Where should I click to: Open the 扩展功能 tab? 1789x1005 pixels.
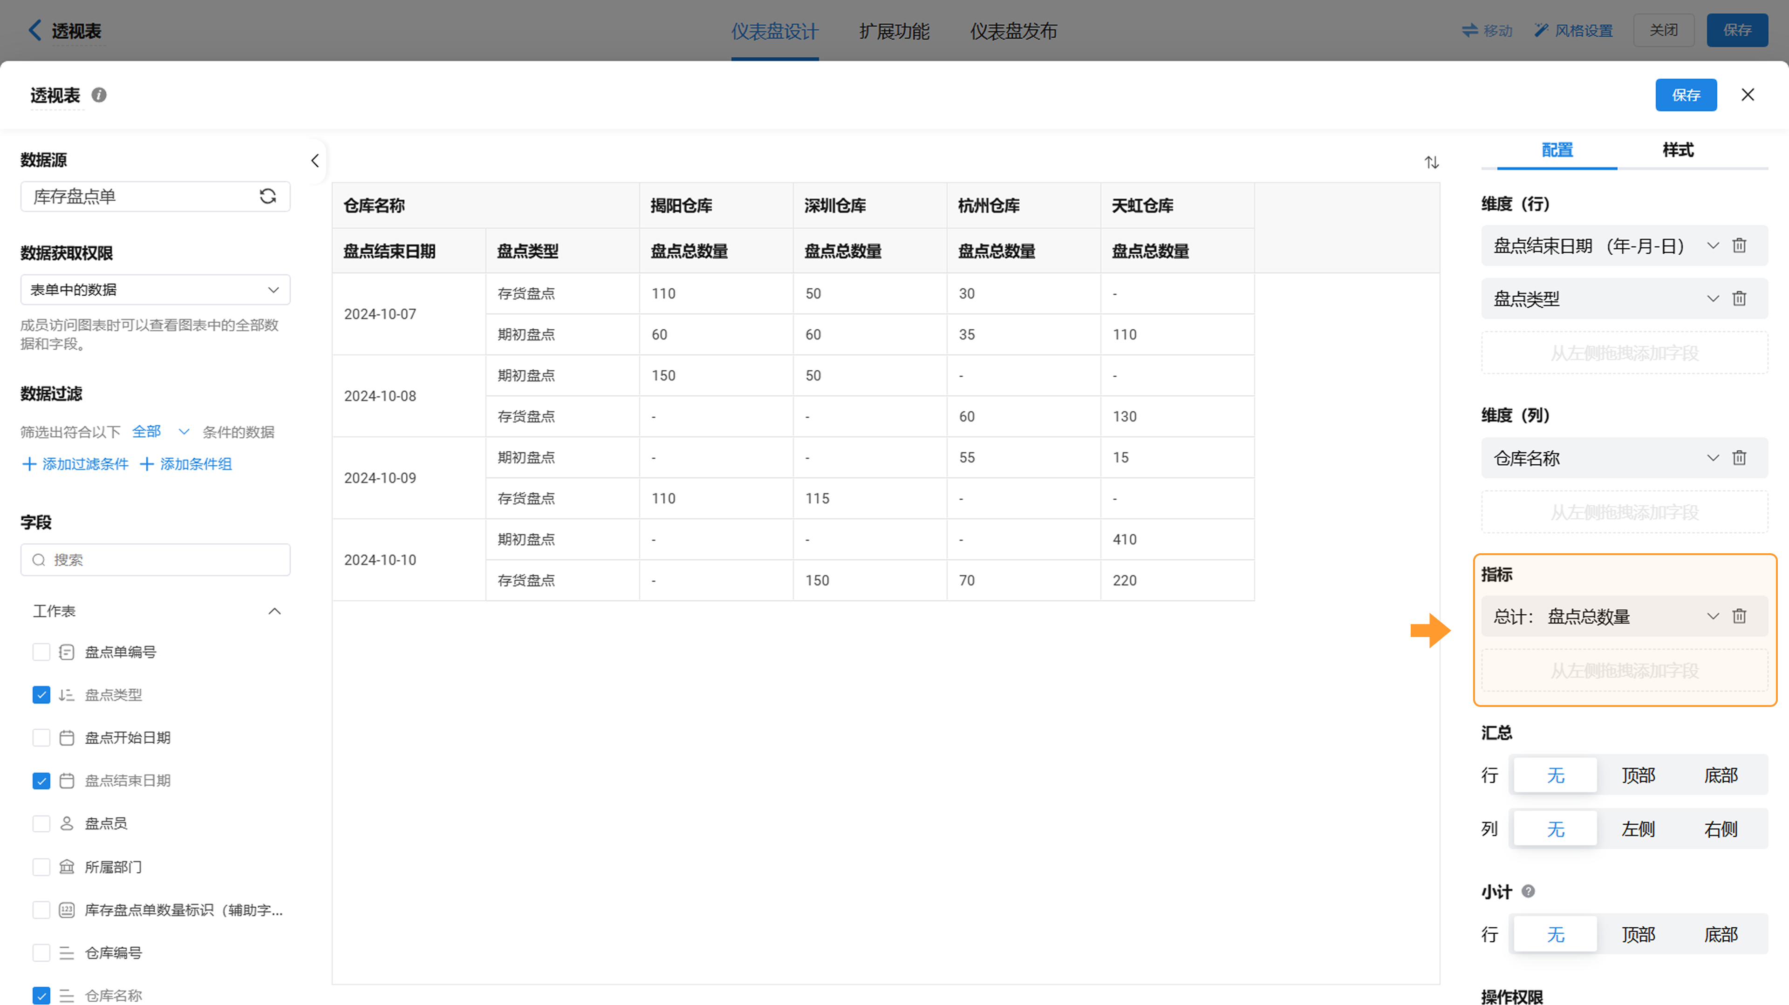(894, 31)
